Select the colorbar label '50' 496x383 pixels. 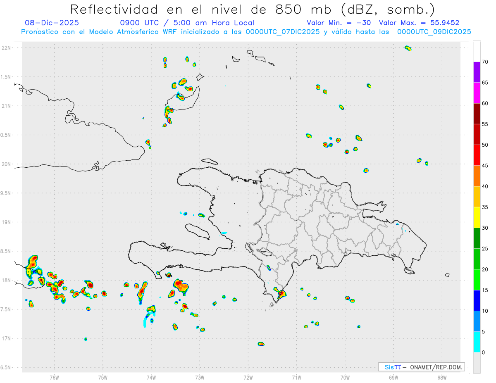point(485,145)
